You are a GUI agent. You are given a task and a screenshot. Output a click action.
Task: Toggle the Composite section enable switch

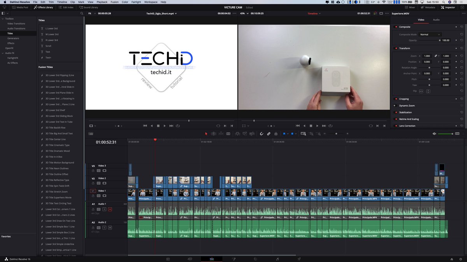(396, 27)
